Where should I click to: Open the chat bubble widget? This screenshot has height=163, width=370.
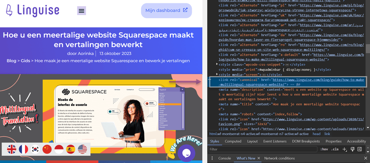tap(187, 153)
